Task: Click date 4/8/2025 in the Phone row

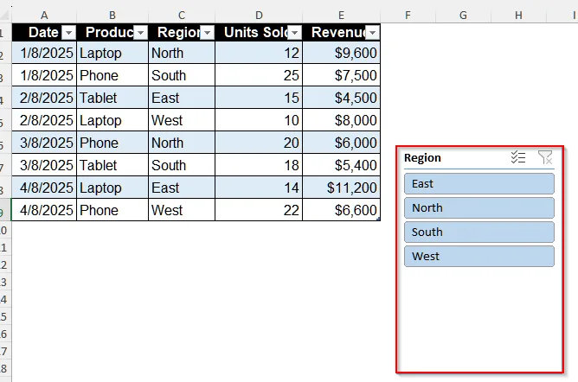Action: coord(44,210)
